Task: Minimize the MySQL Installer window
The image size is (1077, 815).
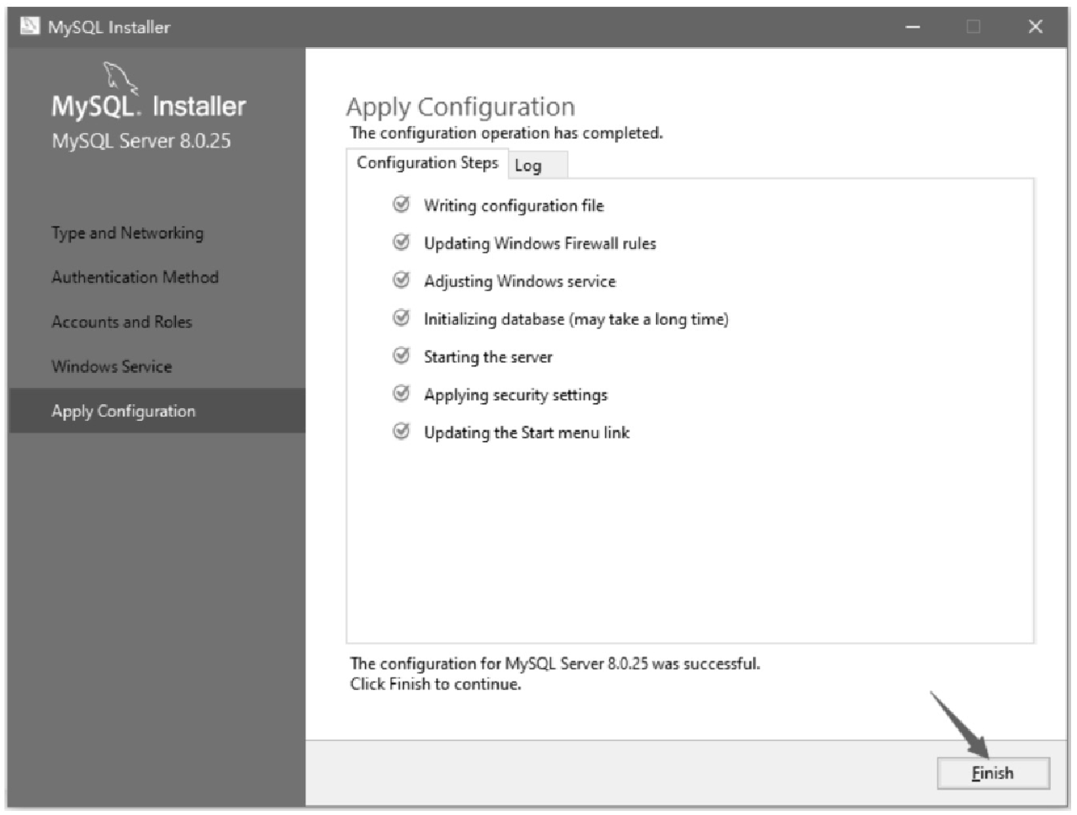Action: coord(913,27)
